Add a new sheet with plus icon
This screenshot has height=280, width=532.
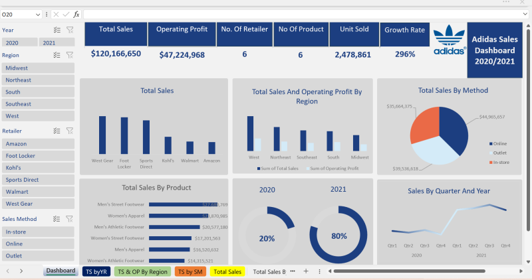point(306,271)
